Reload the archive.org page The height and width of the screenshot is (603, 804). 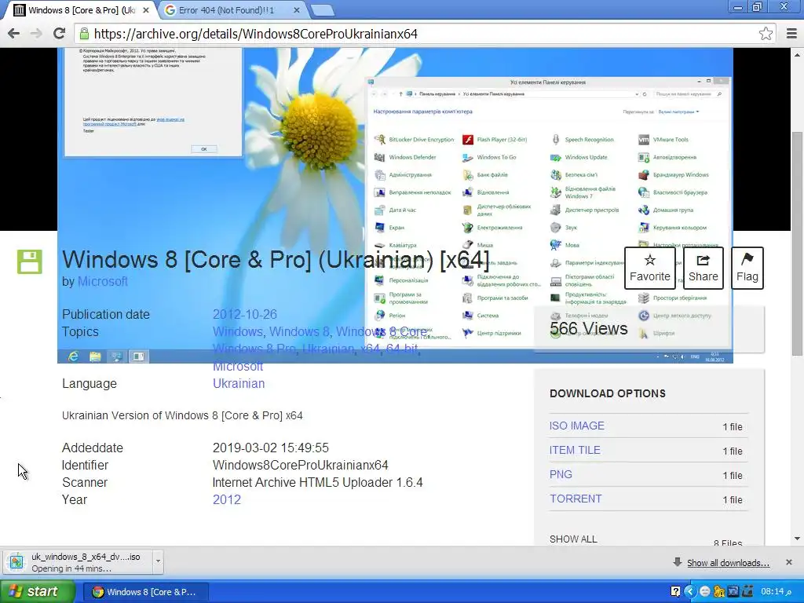point(60,34)
